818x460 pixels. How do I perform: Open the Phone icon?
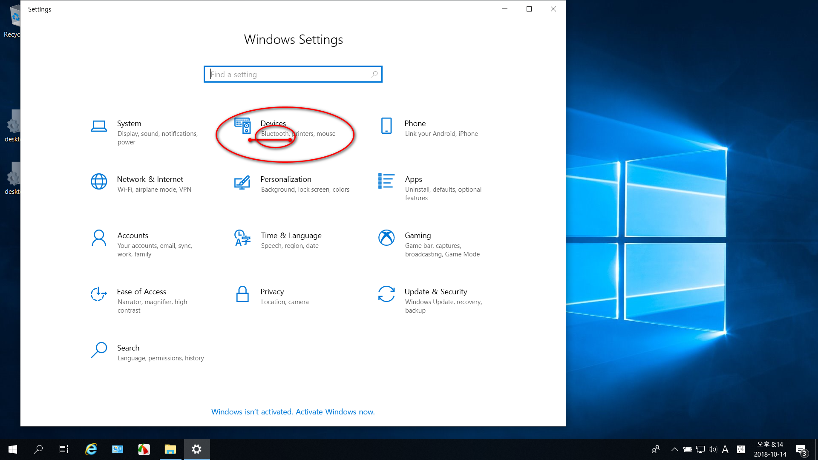click(386, 126)
